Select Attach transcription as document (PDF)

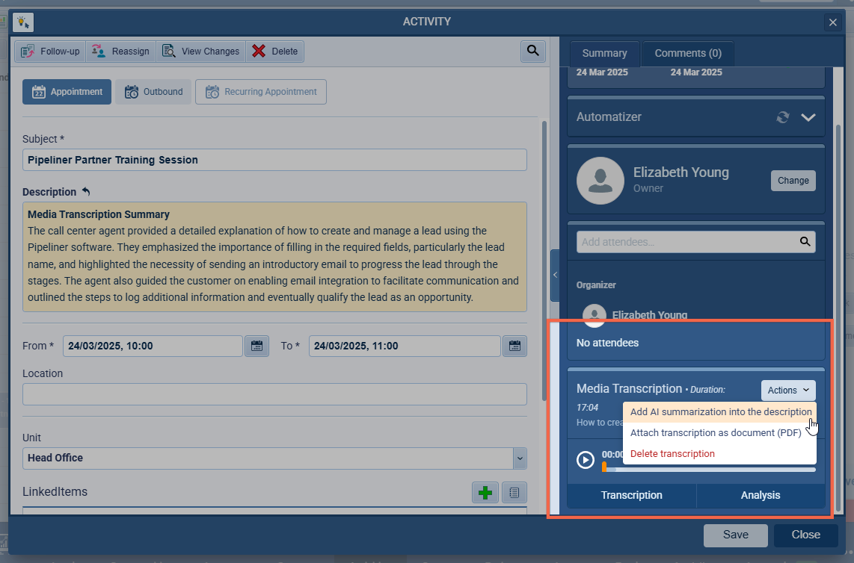coord(716,433)
